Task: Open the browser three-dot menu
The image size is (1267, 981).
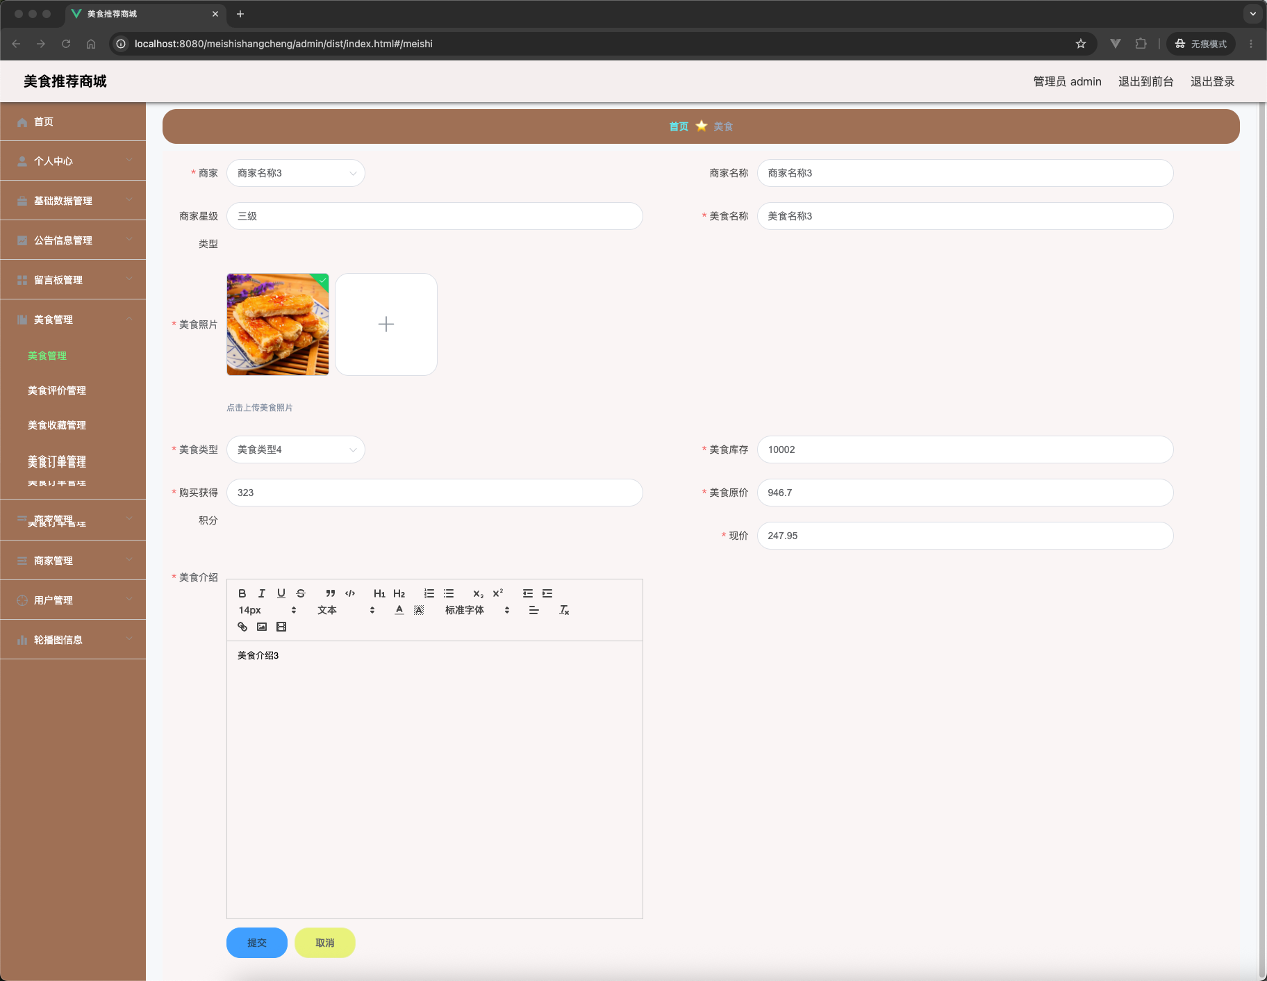Action: (1251, 44)
